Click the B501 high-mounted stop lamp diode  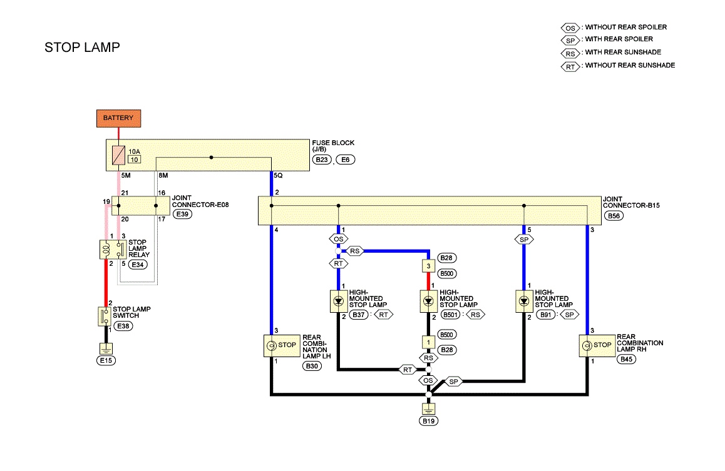point(429,301)
